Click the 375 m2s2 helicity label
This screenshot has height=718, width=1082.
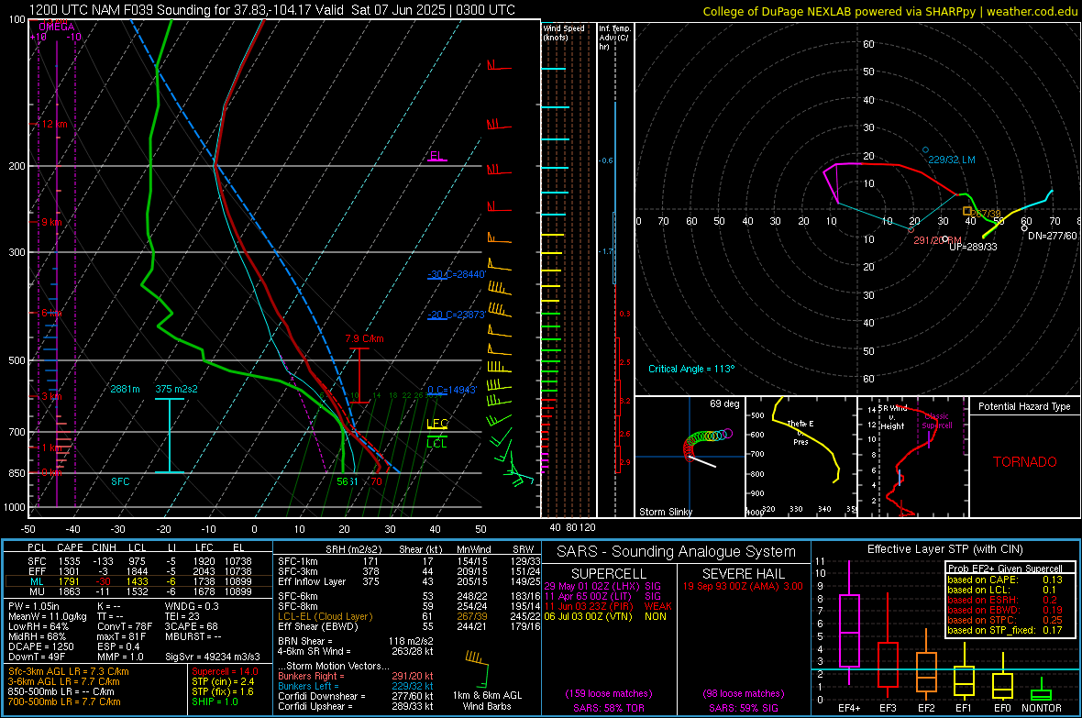[x=176, y=389]
